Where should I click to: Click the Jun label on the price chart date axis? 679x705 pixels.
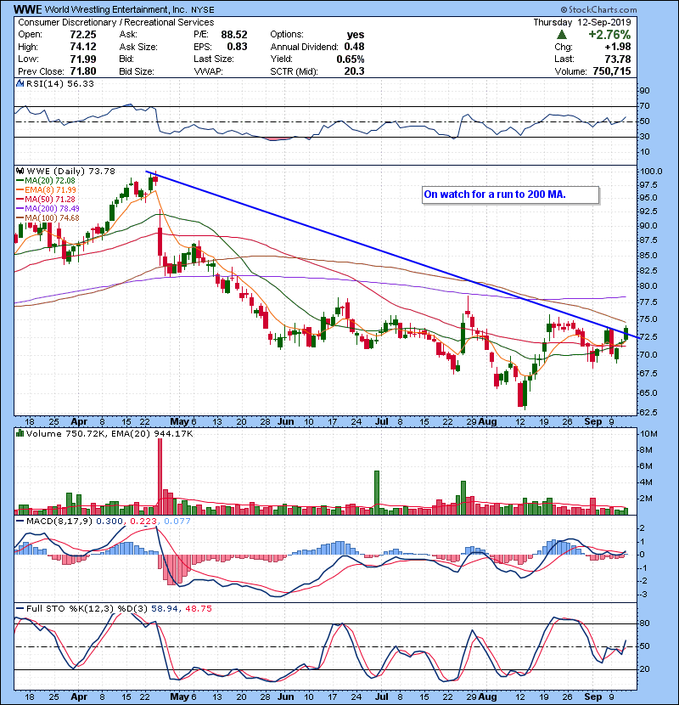[x=286, y=422]
